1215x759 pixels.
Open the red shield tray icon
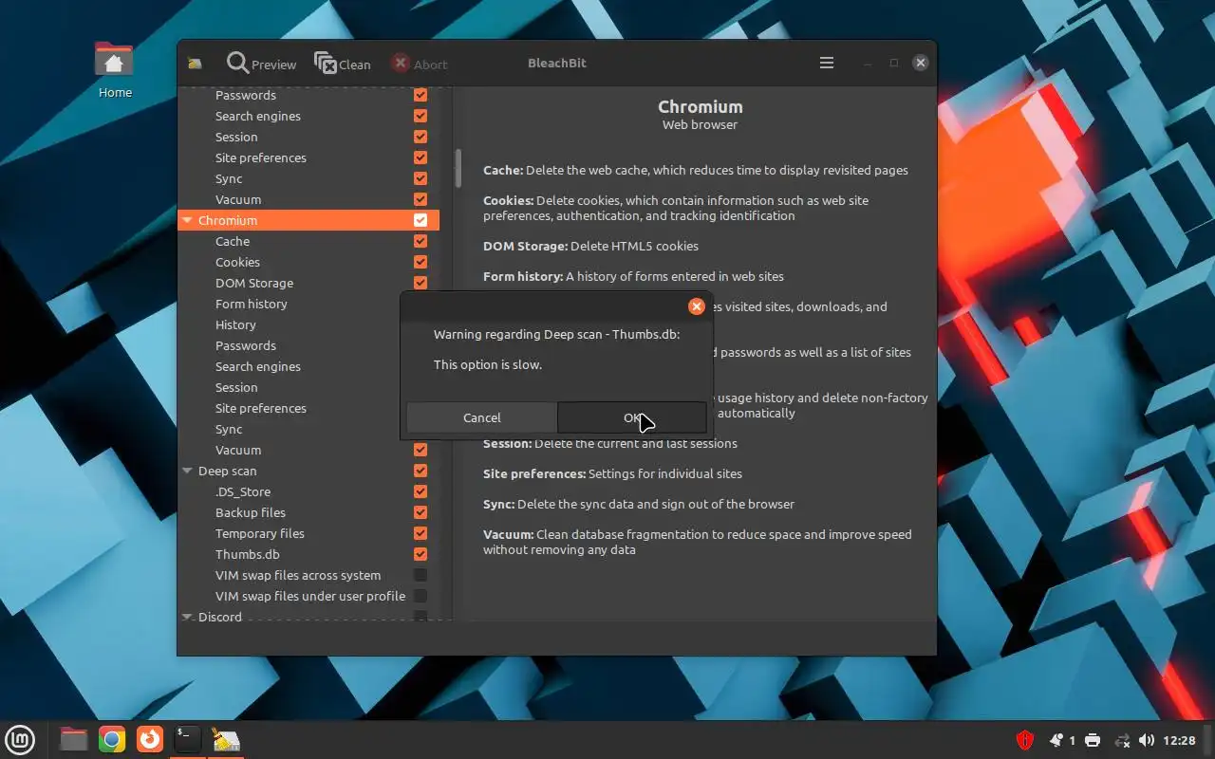[1025, 740]
